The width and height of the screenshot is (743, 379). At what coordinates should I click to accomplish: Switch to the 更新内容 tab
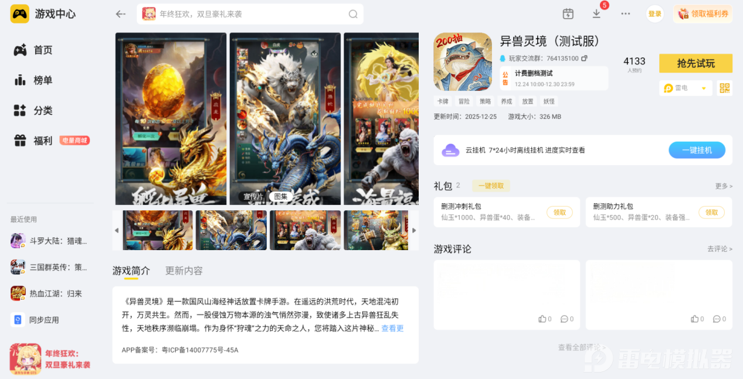click(x=184, y=271)
